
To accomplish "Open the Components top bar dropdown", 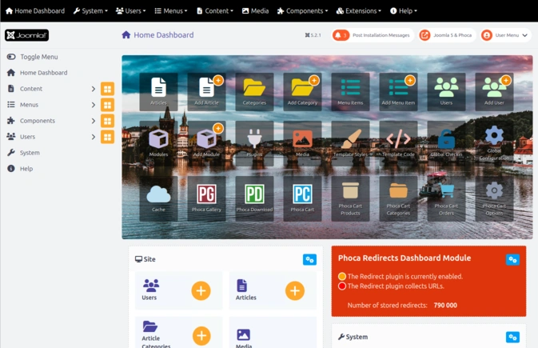I will click(x=303, y=11).
